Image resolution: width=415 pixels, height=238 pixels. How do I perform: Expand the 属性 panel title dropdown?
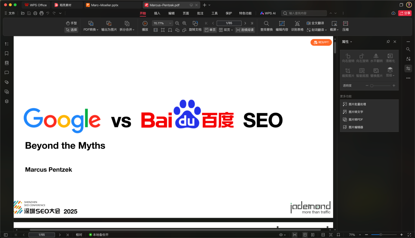(347, 42)
